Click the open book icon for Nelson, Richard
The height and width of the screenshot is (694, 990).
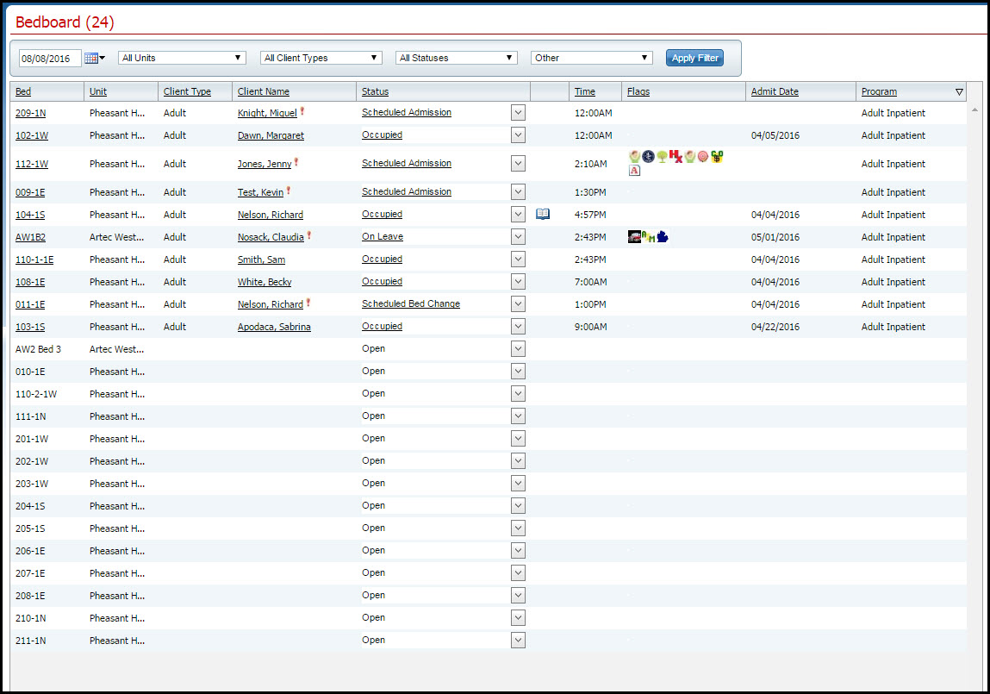[543, 215]
